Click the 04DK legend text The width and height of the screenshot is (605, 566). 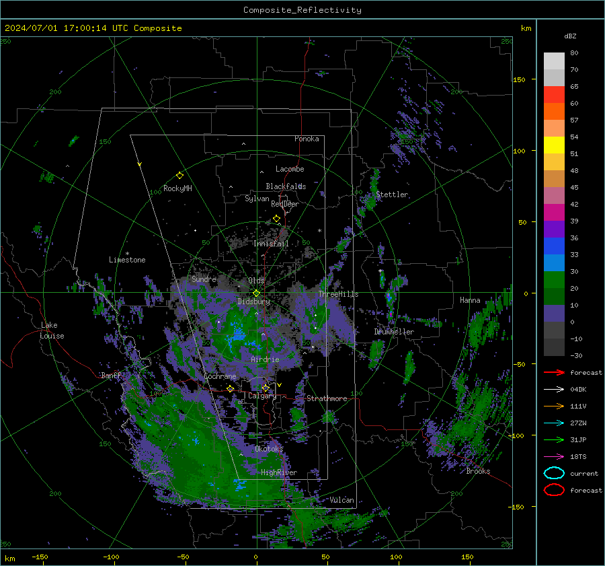coord(578,390)
